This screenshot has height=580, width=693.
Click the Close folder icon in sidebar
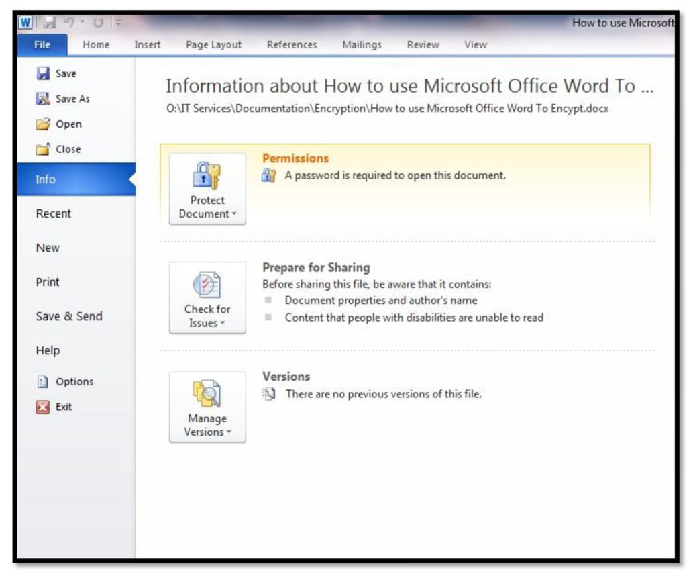(x=43, y=150)
